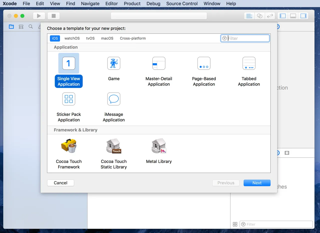Choose the Sticker Pack Application template

pyautogui.click(x=69, y=107)
